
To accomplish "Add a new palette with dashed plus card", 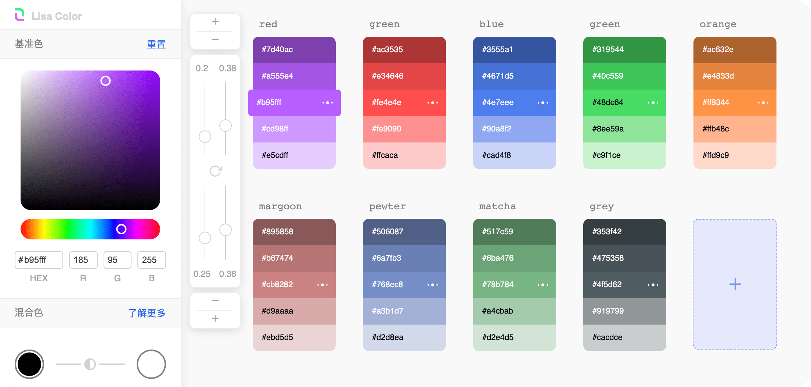I will pos(735,284).
